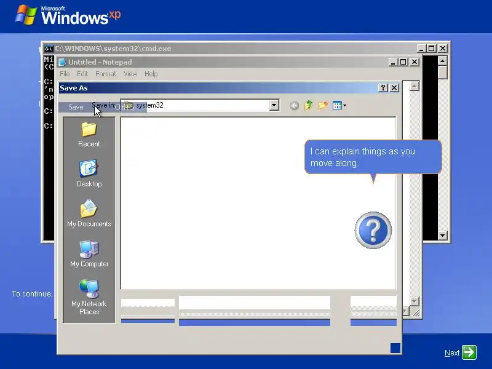Open My Network Places shortcut

(x=89, y=297)
